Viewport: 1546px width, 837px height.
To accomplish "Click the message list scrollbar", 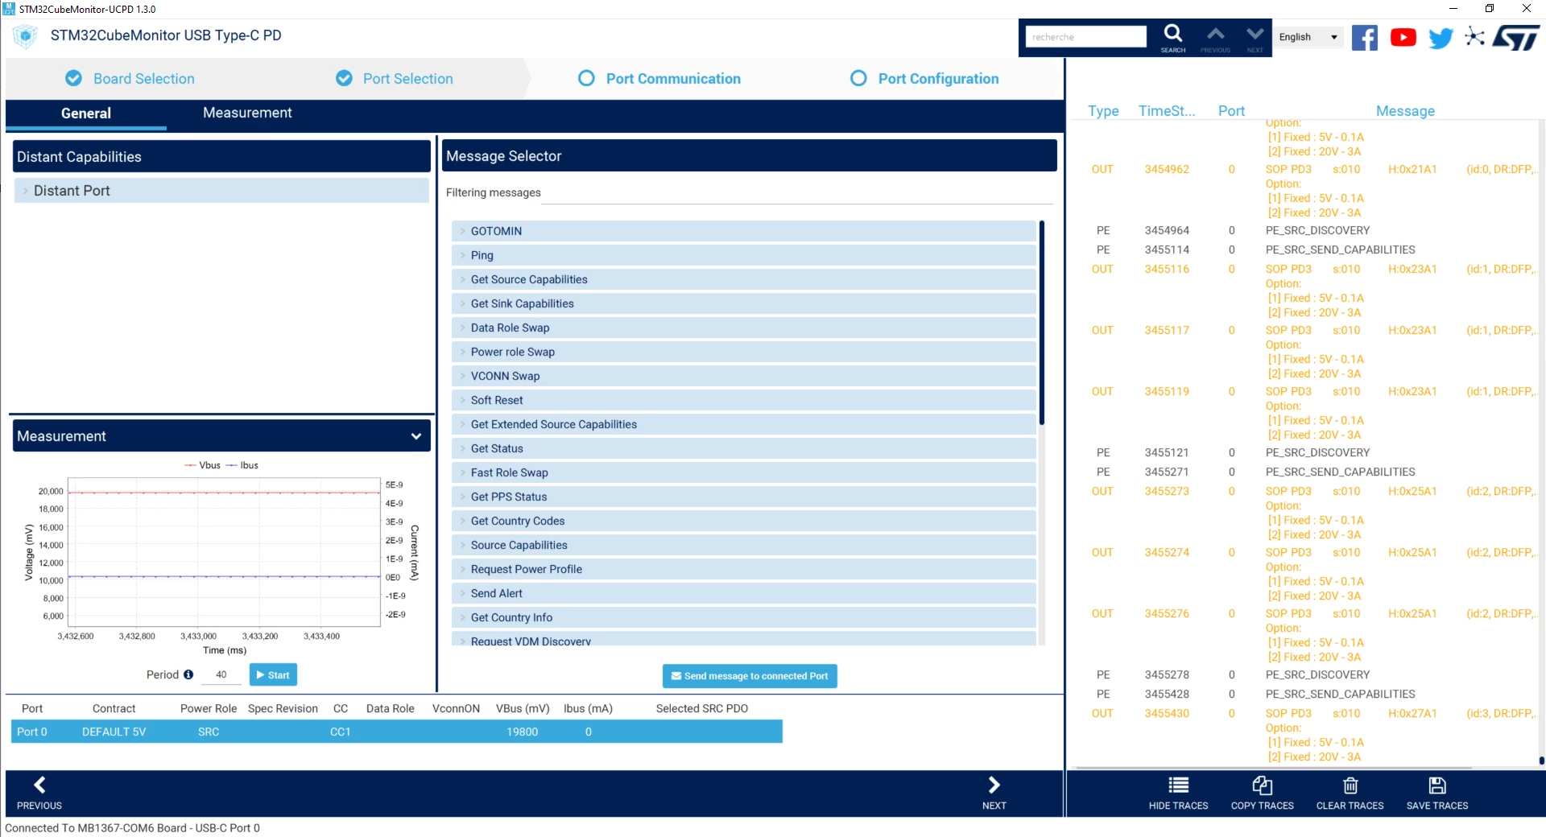I will [x=1042, y=322].
